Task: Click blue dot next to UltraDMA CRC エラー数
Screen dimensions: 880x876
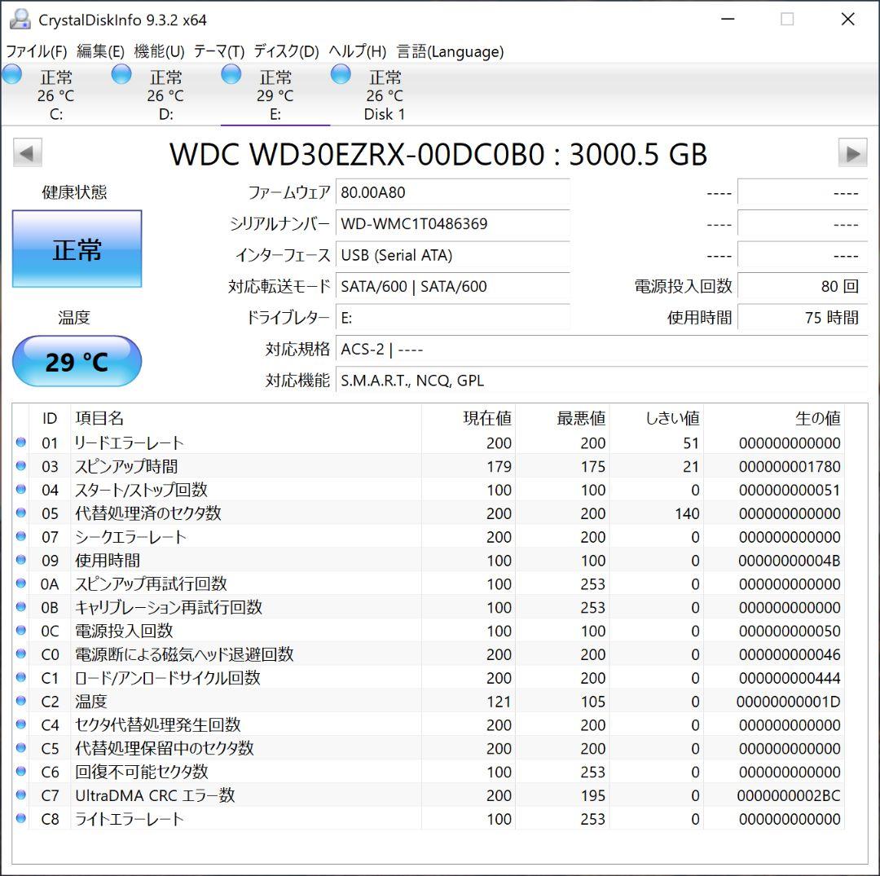Action: pos(20,795)
